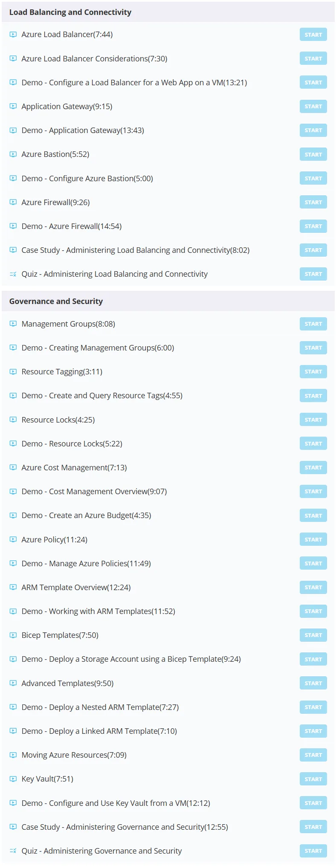
Task: Open Resource Locks(4:25) lesson title
Action: tap(58, 420)
